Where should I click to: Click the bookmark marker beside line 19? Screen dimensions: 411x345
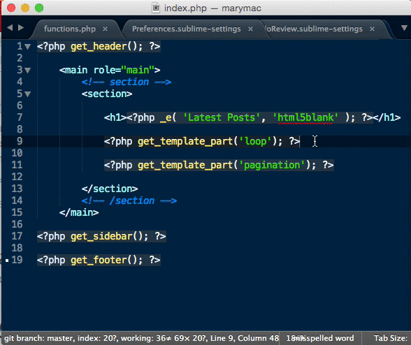[x=7, y=260]
